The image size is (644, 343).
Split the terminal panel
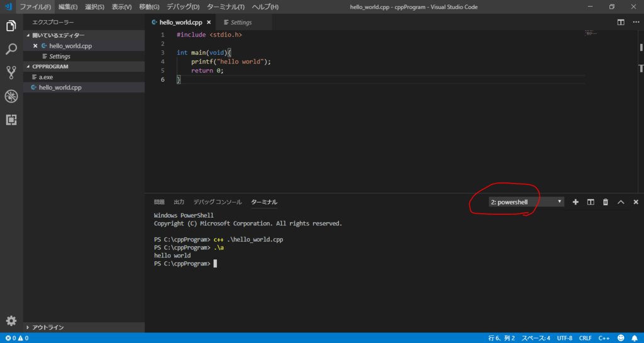[591, 202]
